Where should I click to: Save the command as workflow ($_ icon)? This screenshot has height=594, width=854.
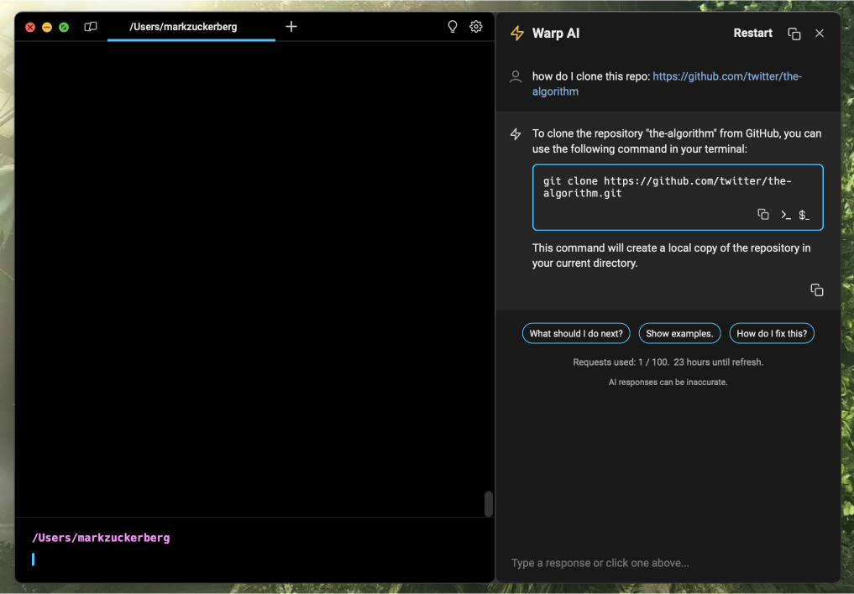click(804, 215)
